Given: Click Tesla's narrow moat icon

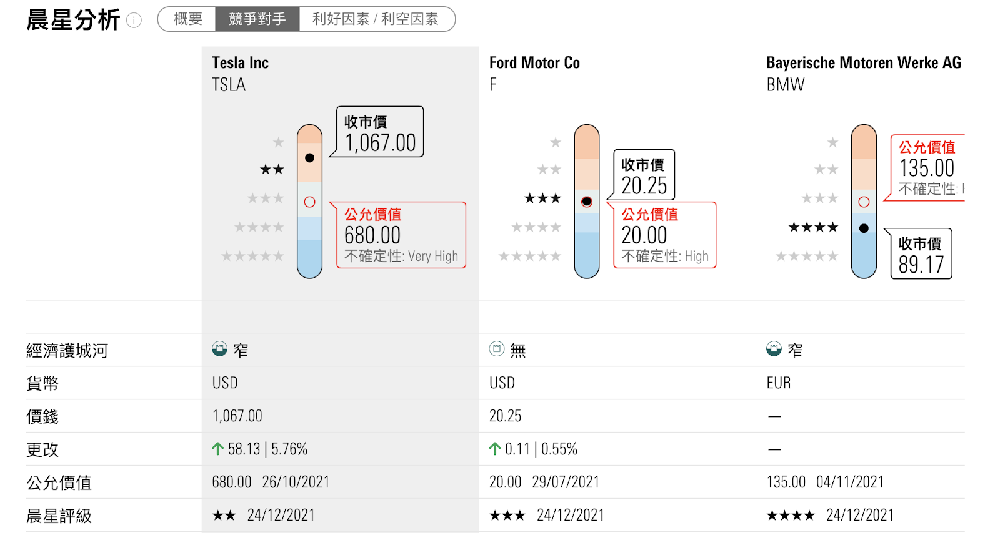Looking at the screenshot, I should tap(219, 349).
